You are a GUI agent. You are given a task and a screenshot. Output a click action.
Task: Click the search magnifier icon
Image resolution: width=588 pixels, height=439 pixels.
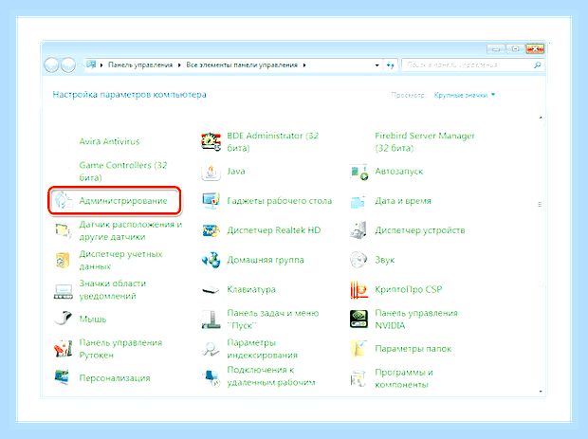(x=538, y=65)
